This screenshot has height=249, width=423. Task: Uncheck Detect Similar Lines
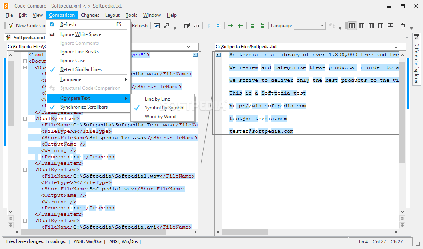(88, 69)
